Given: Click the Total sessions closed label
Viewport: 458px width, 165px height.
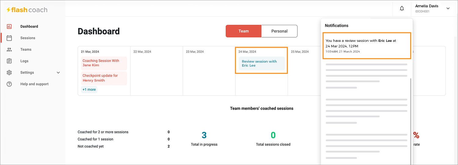Looking at the screenshot, I should [273, 145].
